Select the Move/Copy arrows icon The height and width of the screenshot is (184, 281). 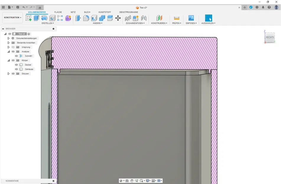click(118, 18)
